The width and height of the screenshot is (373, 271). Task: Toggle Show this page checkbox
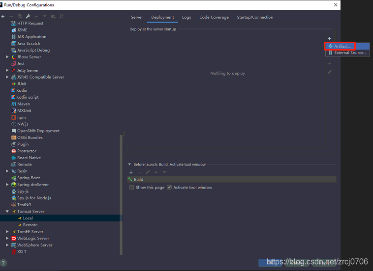[131, 188]
